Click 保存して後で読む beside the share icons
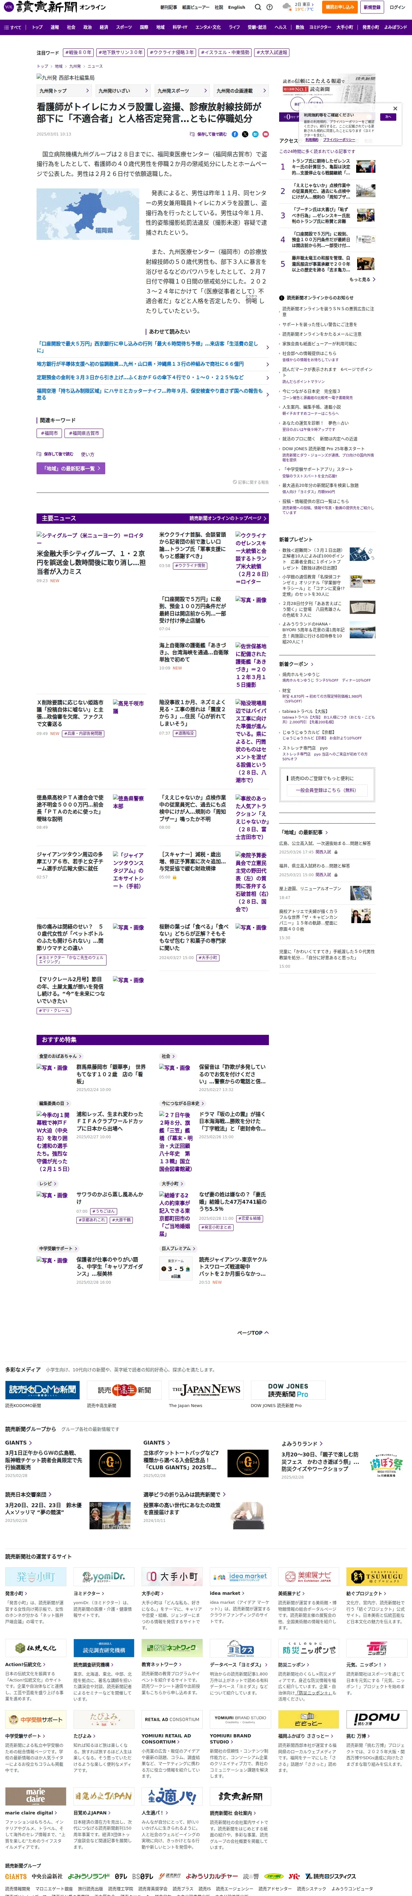This screenshot has width=412, height=1896. click(209, 134)
